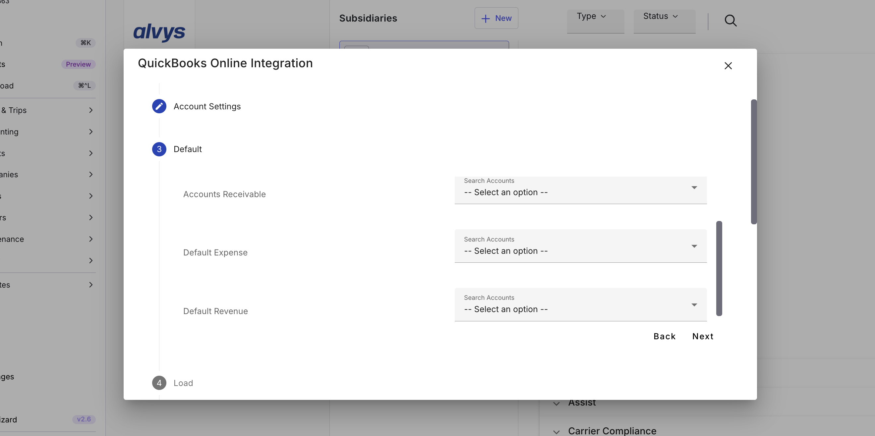
Task: Click the ⌘K shortcut badge
Action: click(x=85, y=43)
